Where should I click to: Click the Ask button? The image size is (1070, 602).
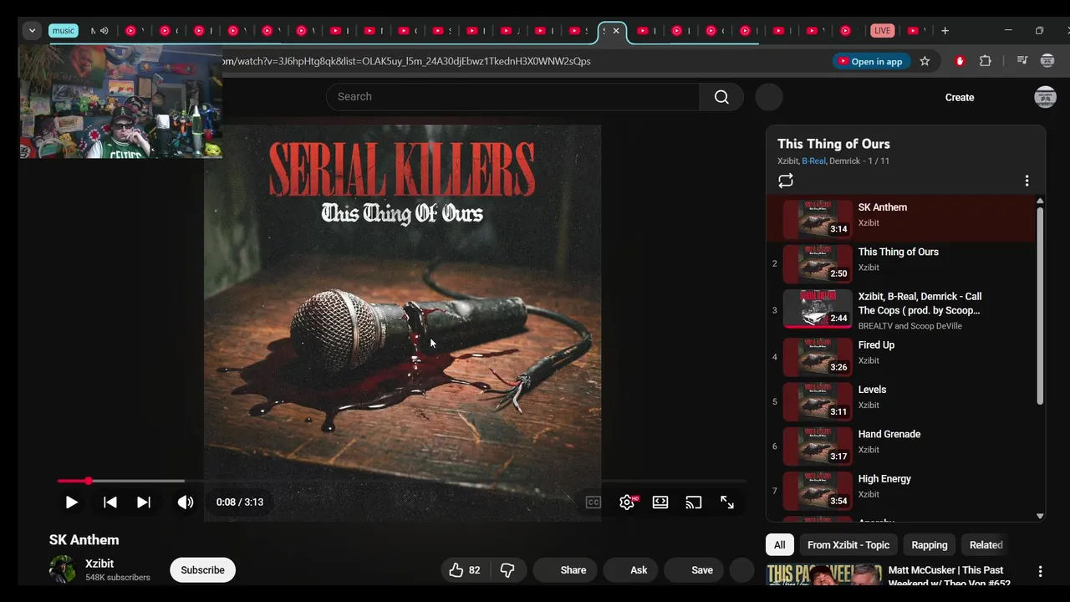[x=629, y=570]
